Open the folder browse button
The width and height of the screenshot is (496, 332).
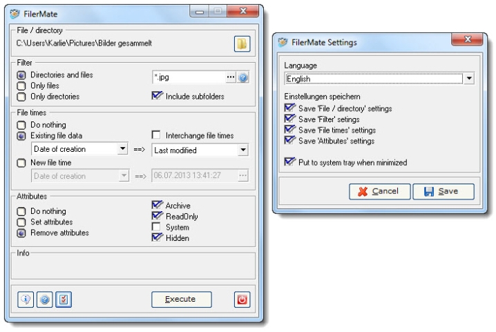coord(241,44)
